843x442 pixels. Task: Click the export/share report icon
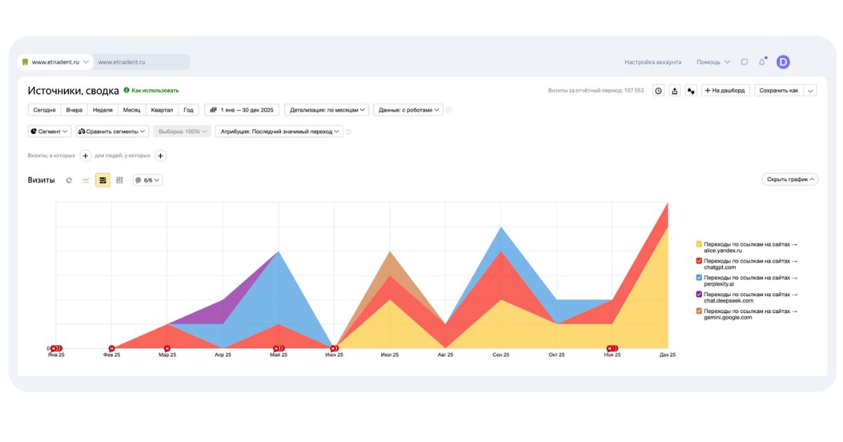(675, 91)
